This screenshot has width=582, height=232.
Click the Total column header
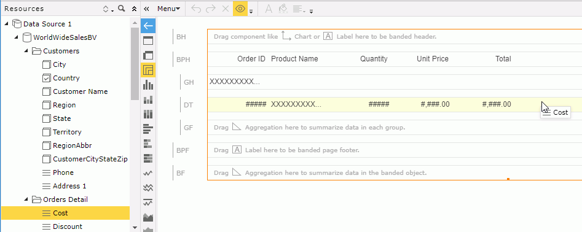[x=503, y=58]
